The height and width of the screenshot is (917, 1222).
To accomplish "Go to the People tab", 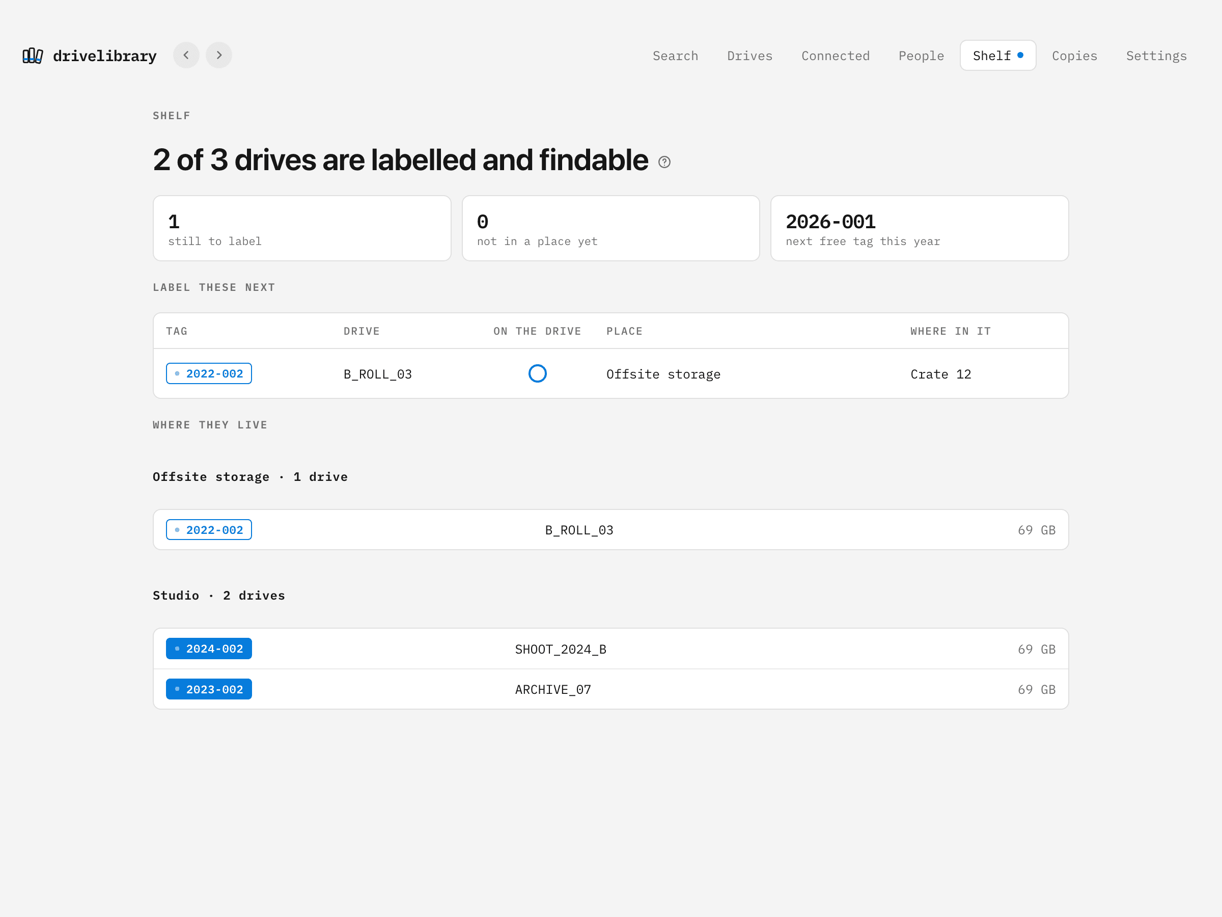I will (921, 56).
